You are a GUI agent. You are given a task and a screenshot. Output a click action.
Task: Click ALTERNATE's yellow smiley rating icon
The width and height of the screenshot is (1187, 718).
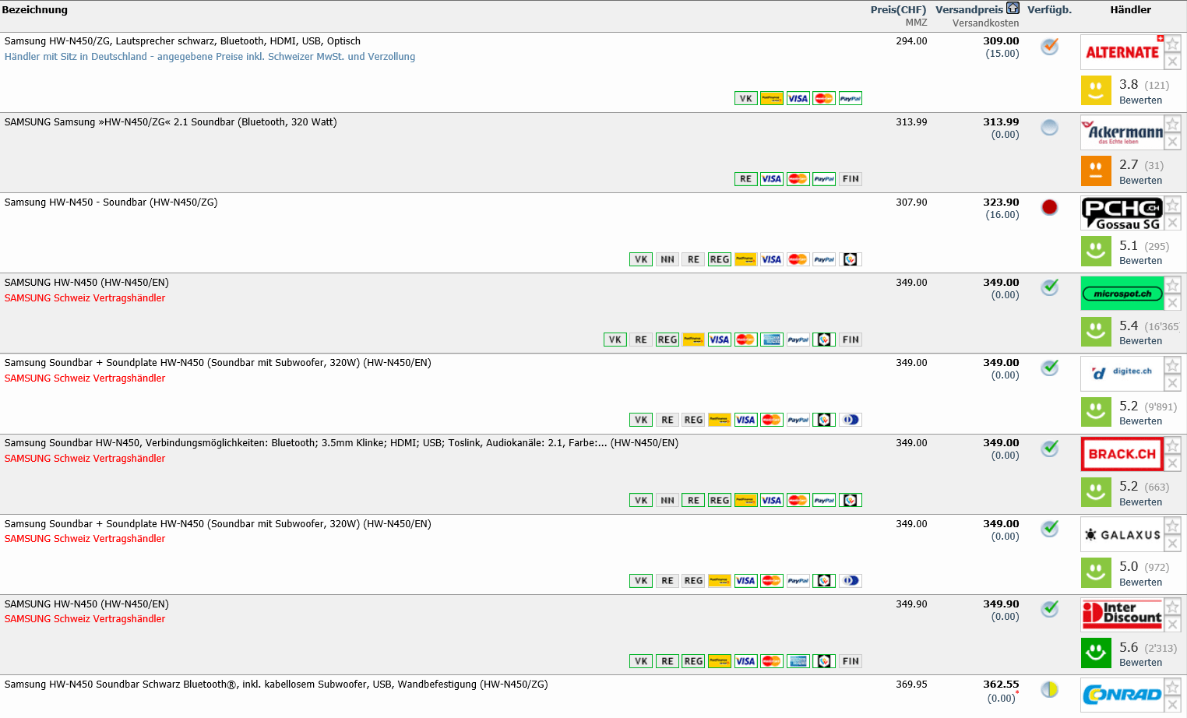pos(1096,90)
